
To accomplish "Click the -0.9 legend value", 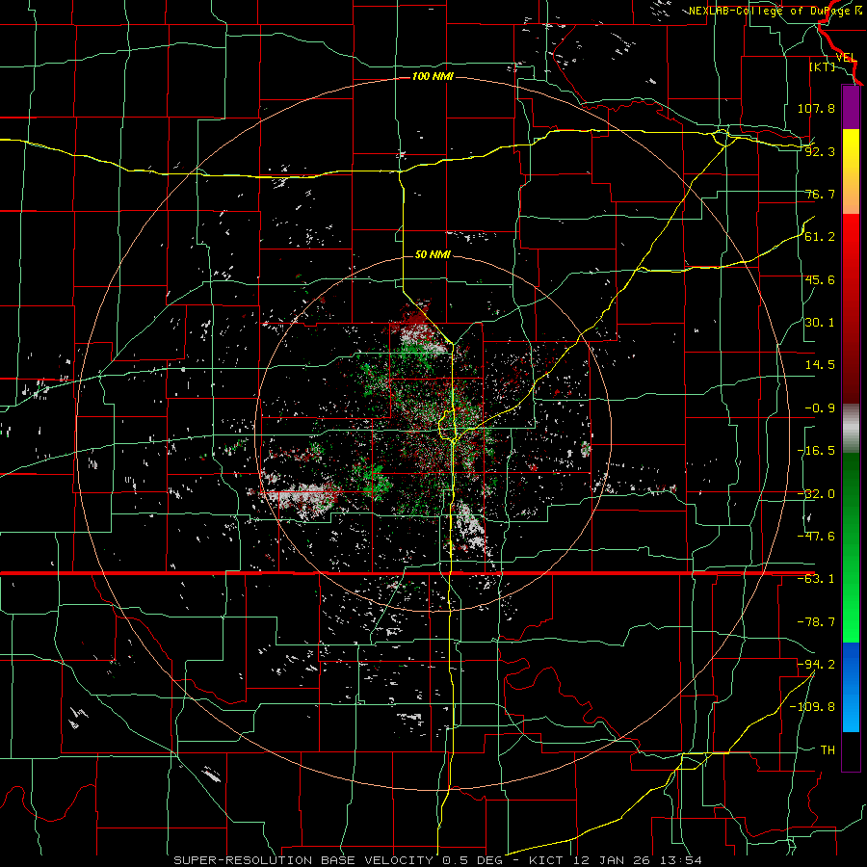I will [x=820, y=408].
